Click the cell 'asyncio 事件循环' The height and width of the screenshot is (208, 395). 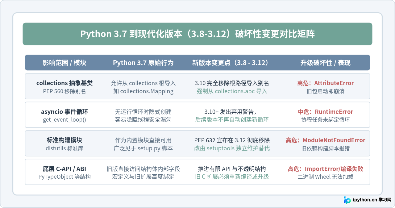64,112
